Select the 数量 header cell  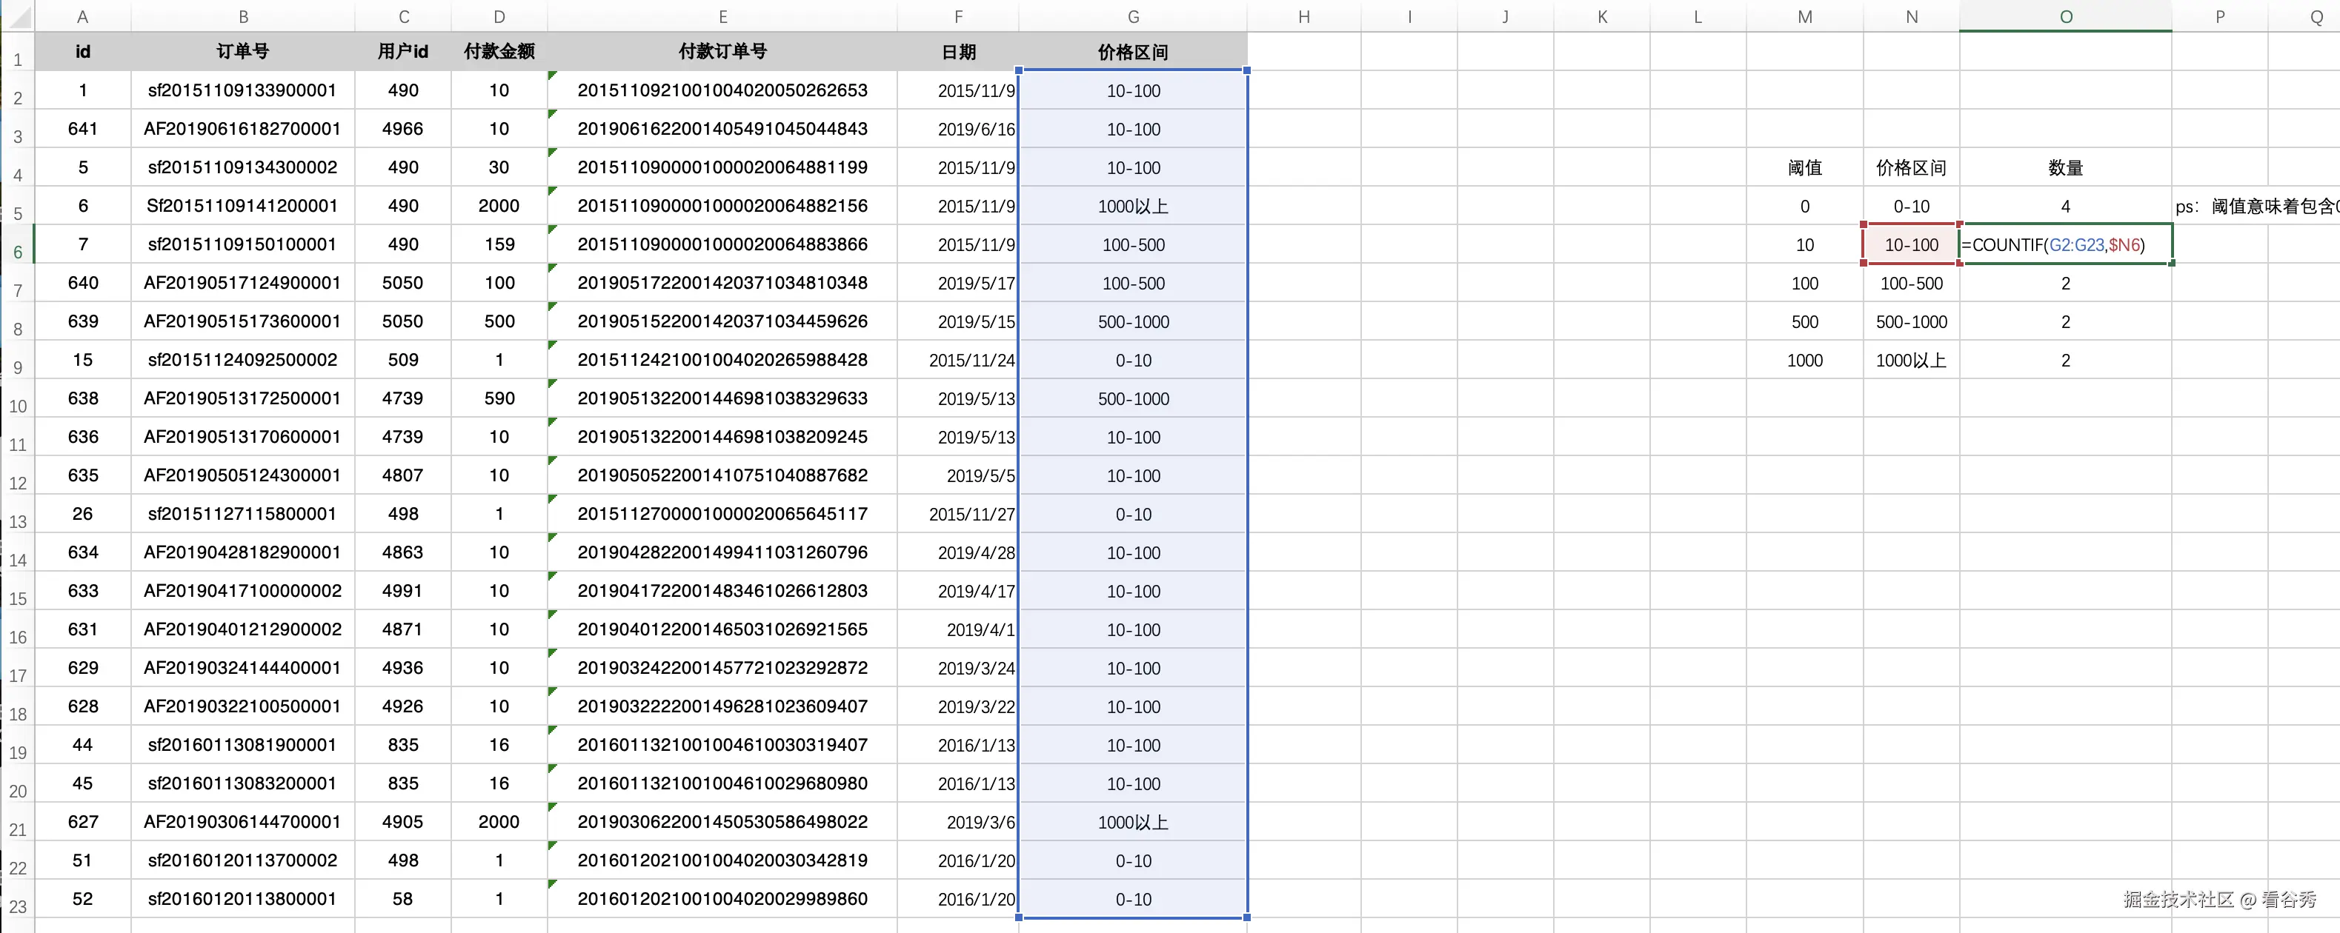2066,167
